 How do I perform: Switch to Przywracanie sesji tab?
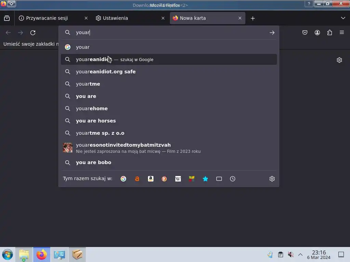pyautogui.click(x=53, y=18)
